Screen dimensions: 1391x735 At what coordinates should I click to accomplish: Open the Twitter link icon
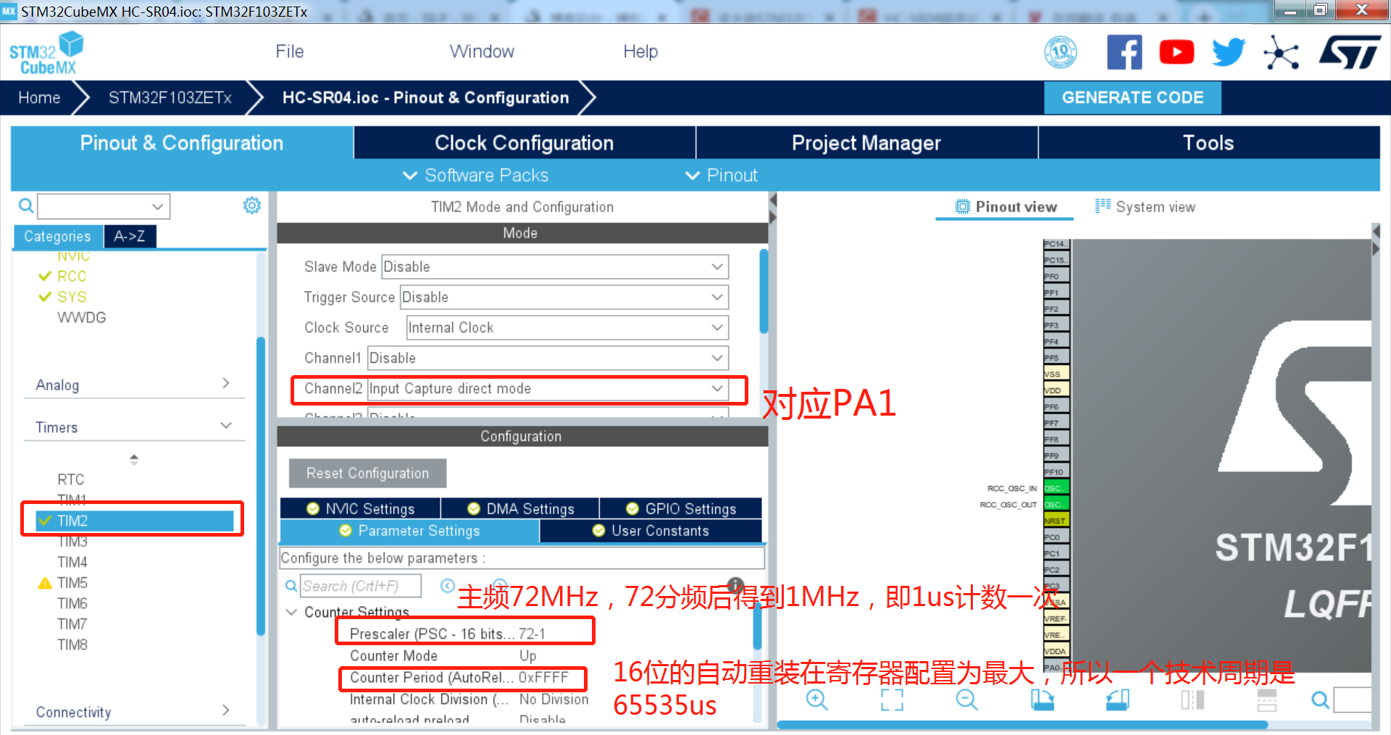pos(1229,52)
